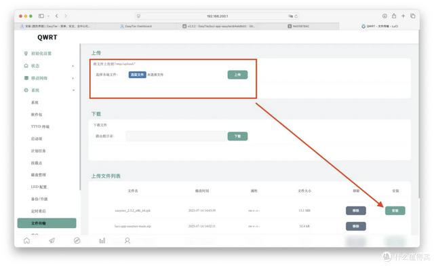Open the 计划任务 submenu entry
The width and height of the screenshot is (434, 266).
tap(38, 151)
